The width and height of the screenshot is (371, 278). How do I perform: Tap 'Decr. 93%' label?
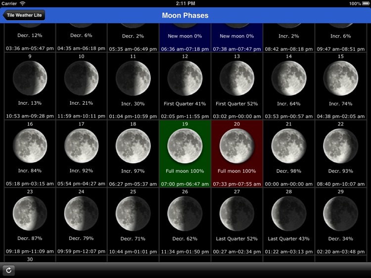(x=340, y=171)
